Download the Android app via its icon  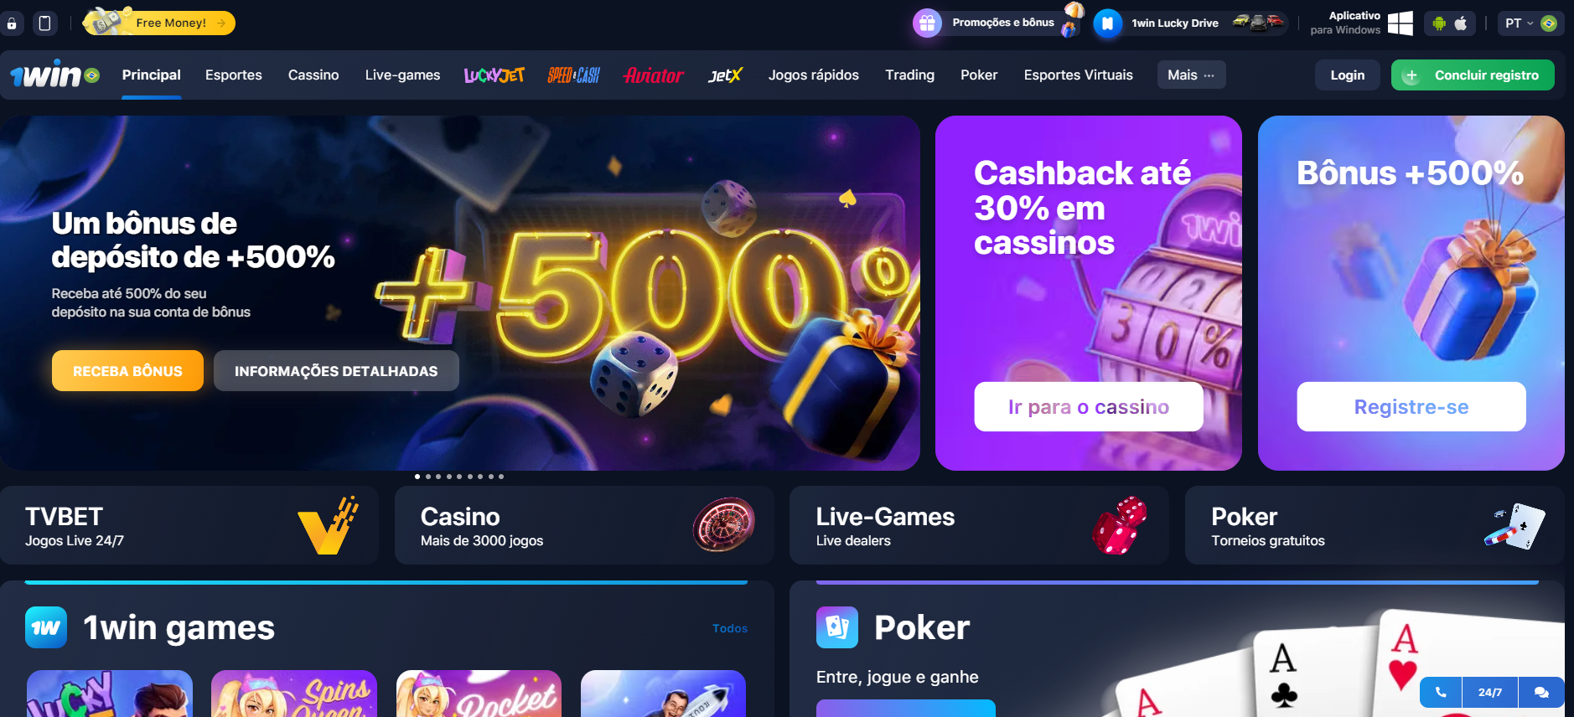tap(1439, 23)
